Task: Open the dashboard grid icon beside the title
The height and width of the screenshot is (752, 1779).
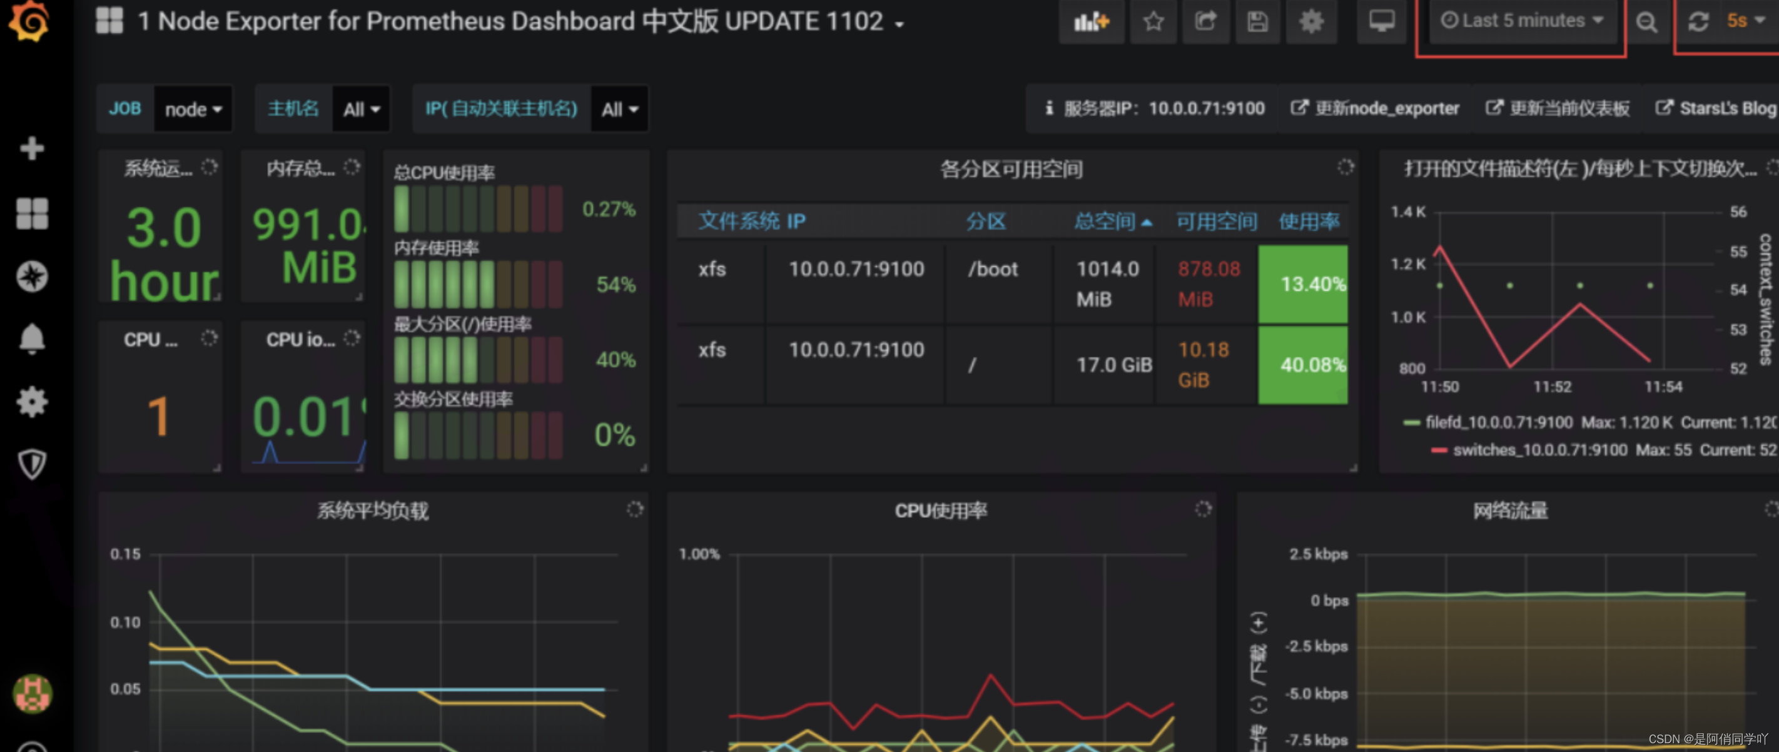Action: click(x=109, y=21)
